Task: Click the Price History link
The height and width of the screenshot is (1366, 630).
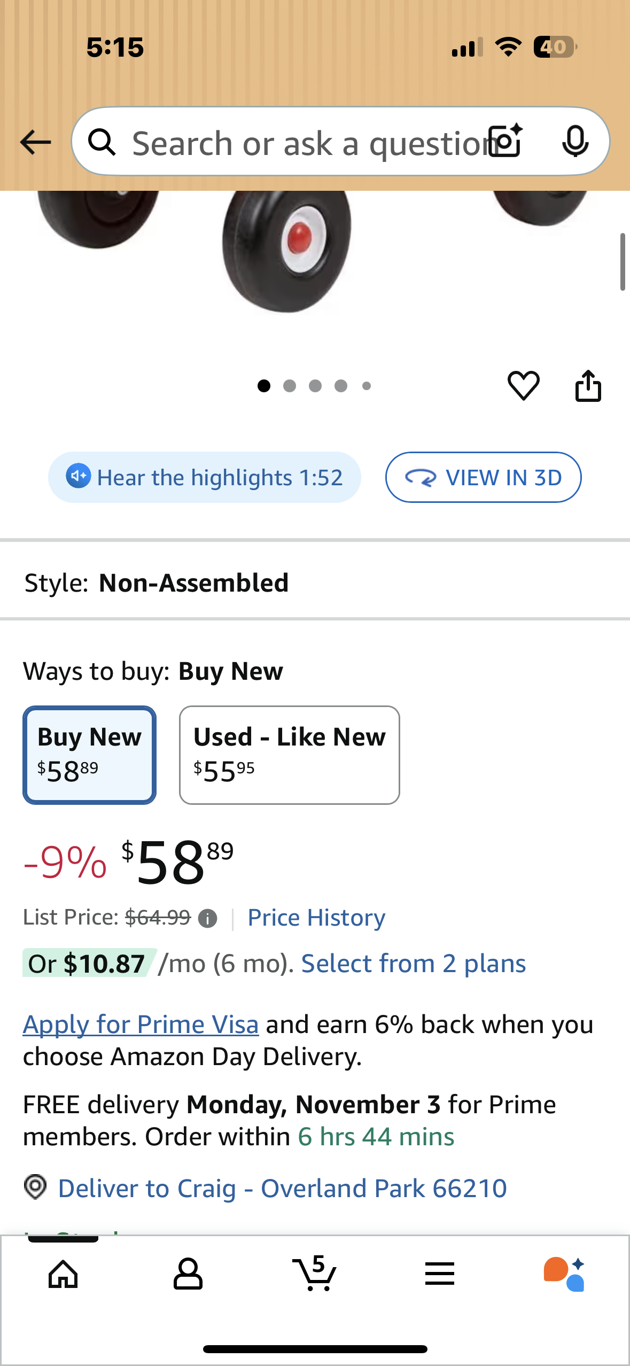Action: click(316, 918)
